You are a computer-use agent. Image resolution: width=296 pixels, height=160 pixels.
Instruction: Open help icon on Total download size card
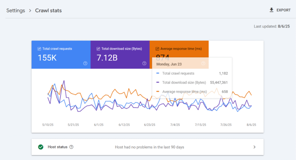tap(144, 63)
